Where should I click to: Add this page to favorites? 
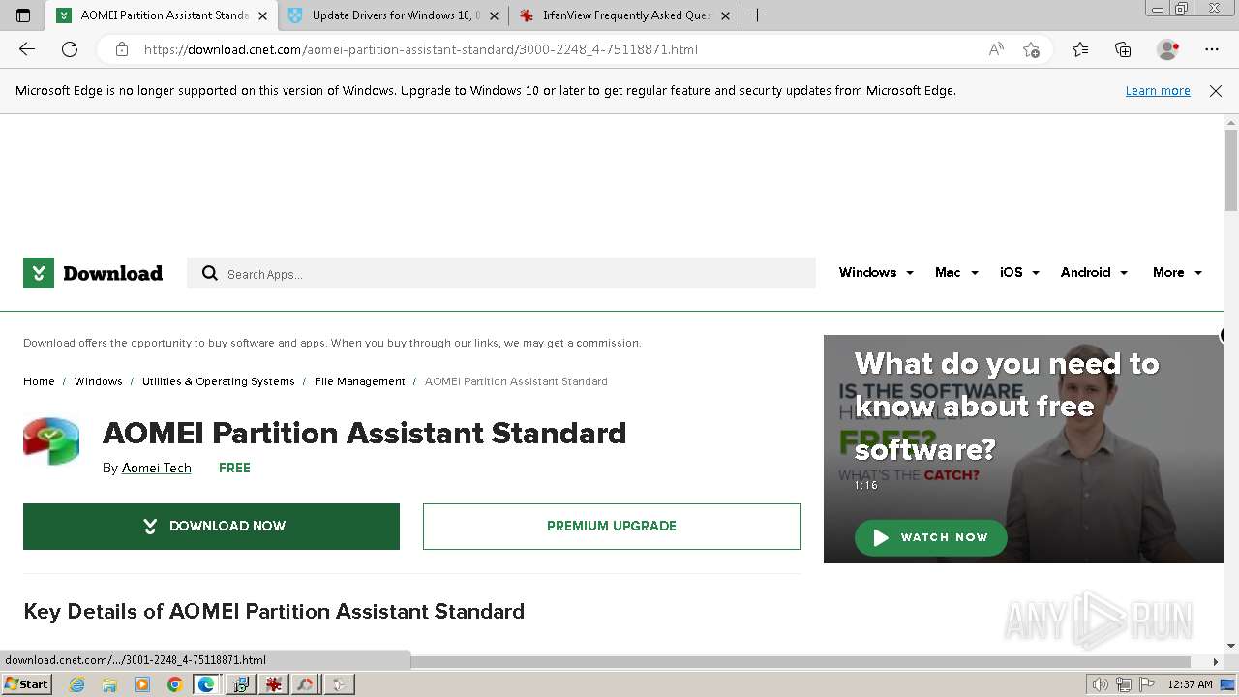(1031, 49)
